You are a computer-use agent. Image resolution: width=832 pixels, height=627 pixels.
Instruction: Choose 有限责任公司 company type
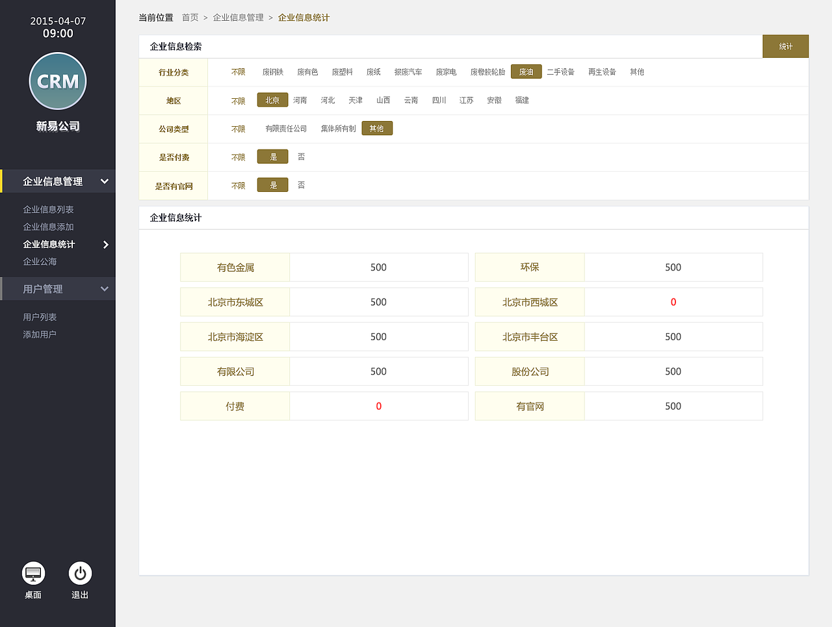pyautogui.click(x=286, y=128)
